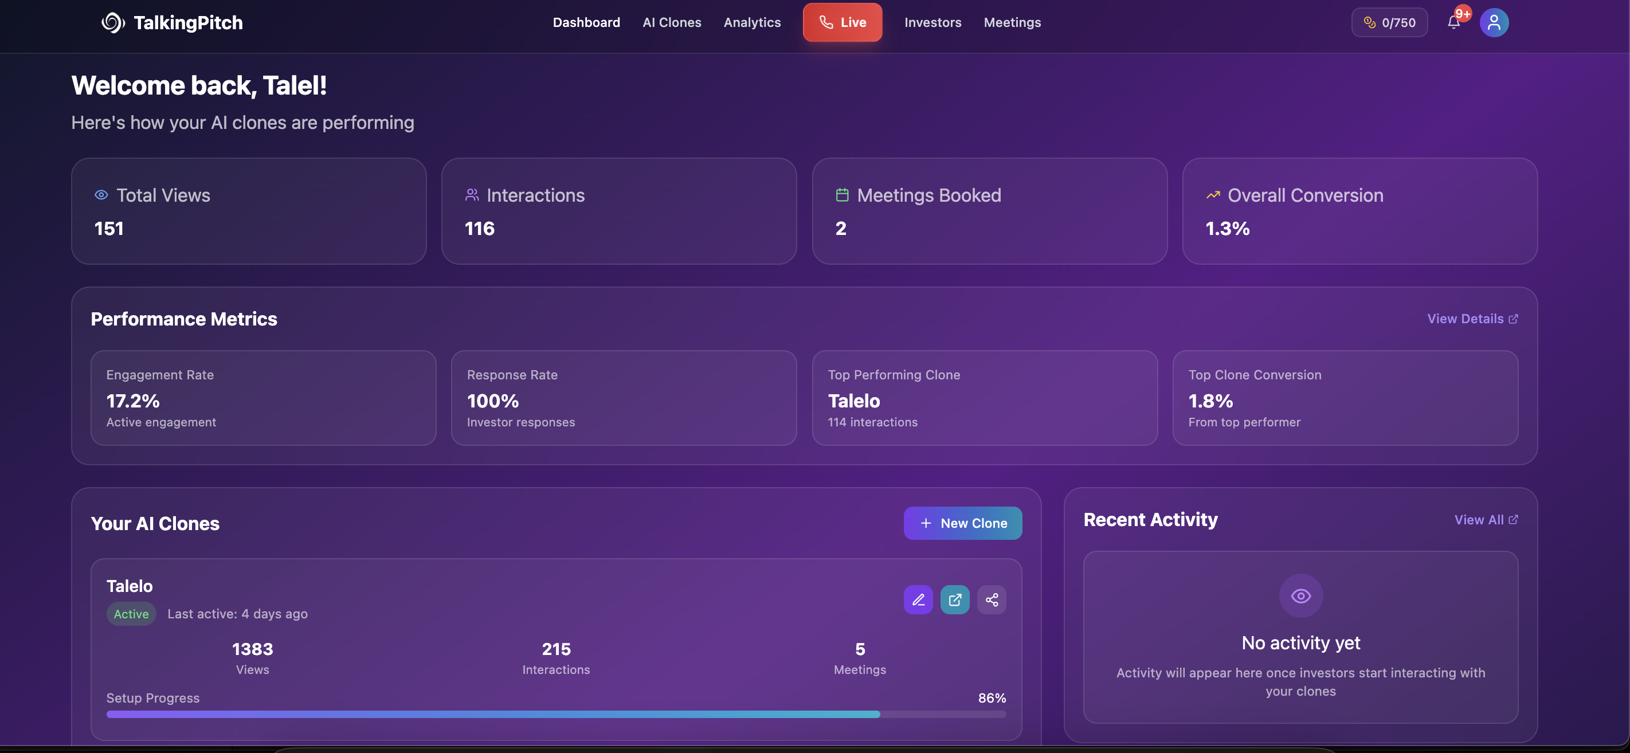Navigate to Meetings in top nav
Screen dimensions: 1630x753
[x=1012, y=23]
